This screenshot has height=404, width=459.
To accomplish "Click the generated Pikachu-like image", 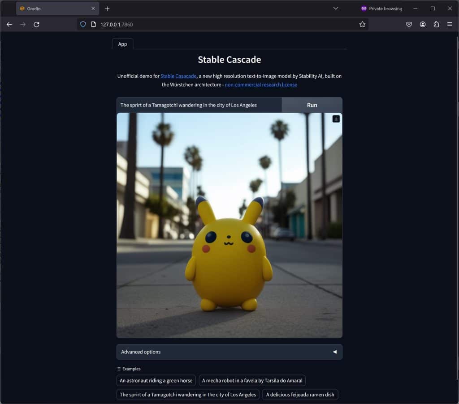I will (x=229, y=225).
